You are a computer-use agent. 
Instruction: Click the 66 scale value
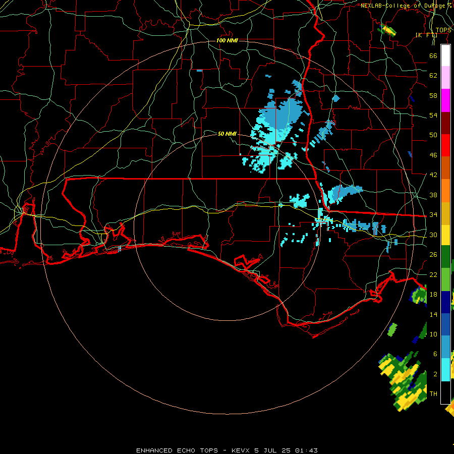(433, 55)
